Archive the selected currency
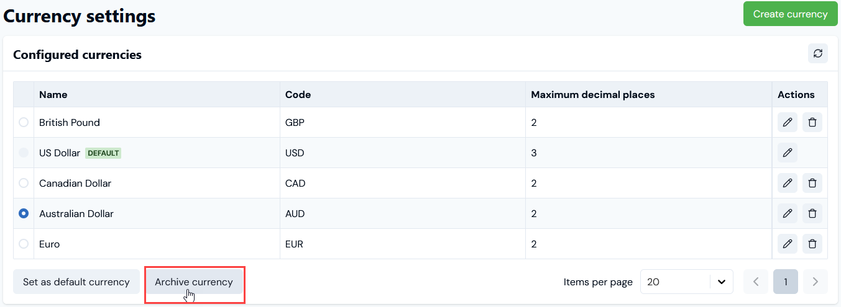Image resolution: width=841 pixels, height=307 pixels. coord(194,282)
